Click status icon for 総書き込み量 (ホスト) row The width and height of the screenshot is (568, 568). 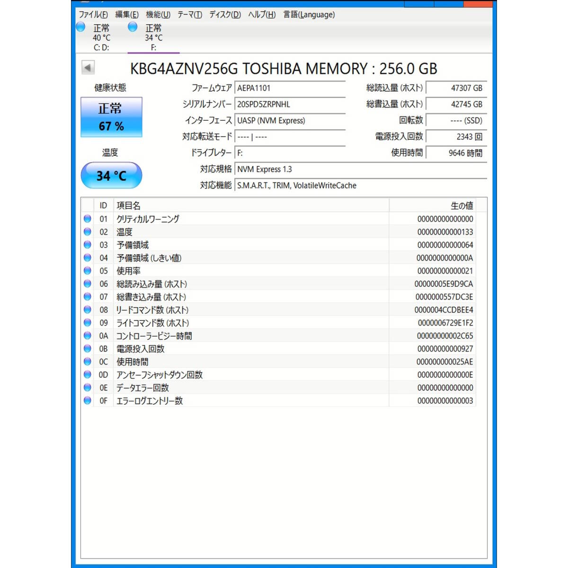pos(88,297)
